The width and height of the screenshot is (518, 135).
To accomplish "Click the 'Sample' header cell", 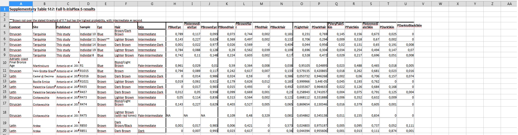I will [88, 26].
